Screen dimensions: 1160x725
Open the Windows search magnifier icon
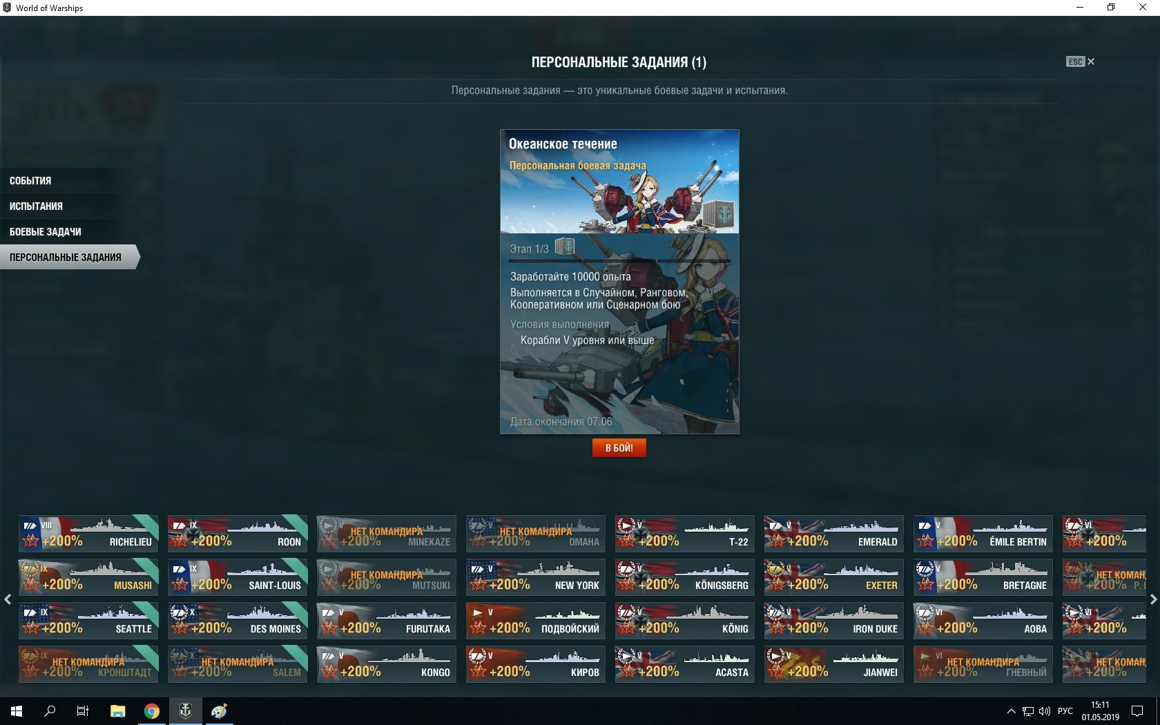click(50, 710)
